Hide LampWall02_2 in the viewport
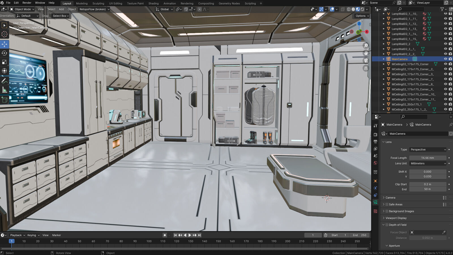The height and width of the screenshot is (255, 453). (x=445, y=44)
